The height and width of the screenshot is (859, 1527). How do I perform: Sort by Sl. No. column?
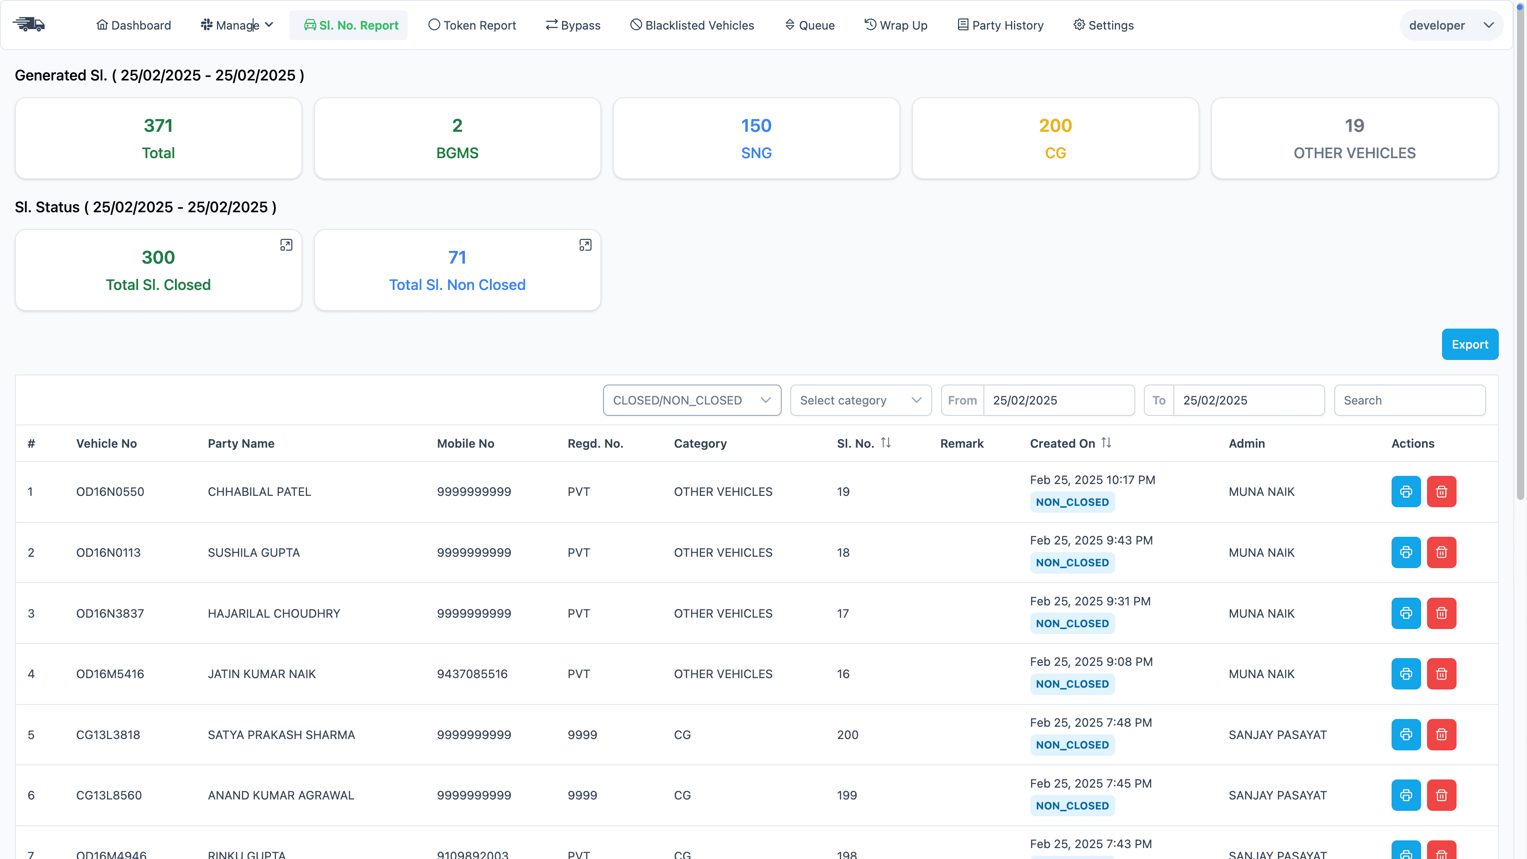tap(885, 443)
